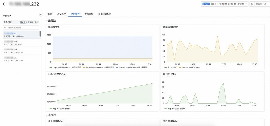Screen dimensions: 270x126
Task: Select the 30min time range badge
Action: point(206,4)
